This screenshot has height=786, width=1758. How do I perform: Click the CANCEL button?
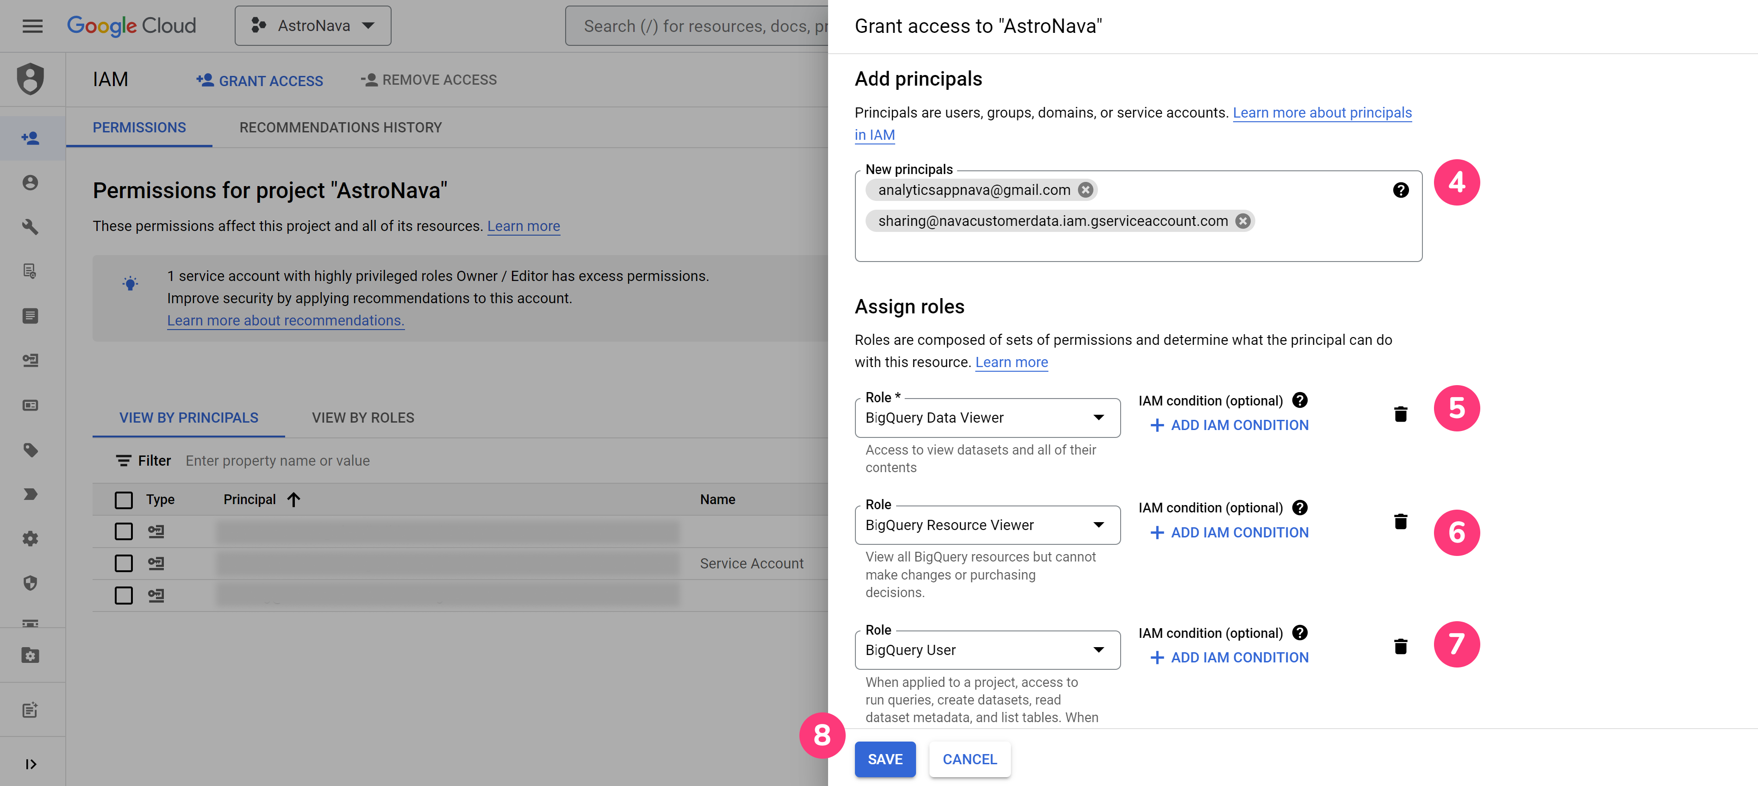pos(970,760)
